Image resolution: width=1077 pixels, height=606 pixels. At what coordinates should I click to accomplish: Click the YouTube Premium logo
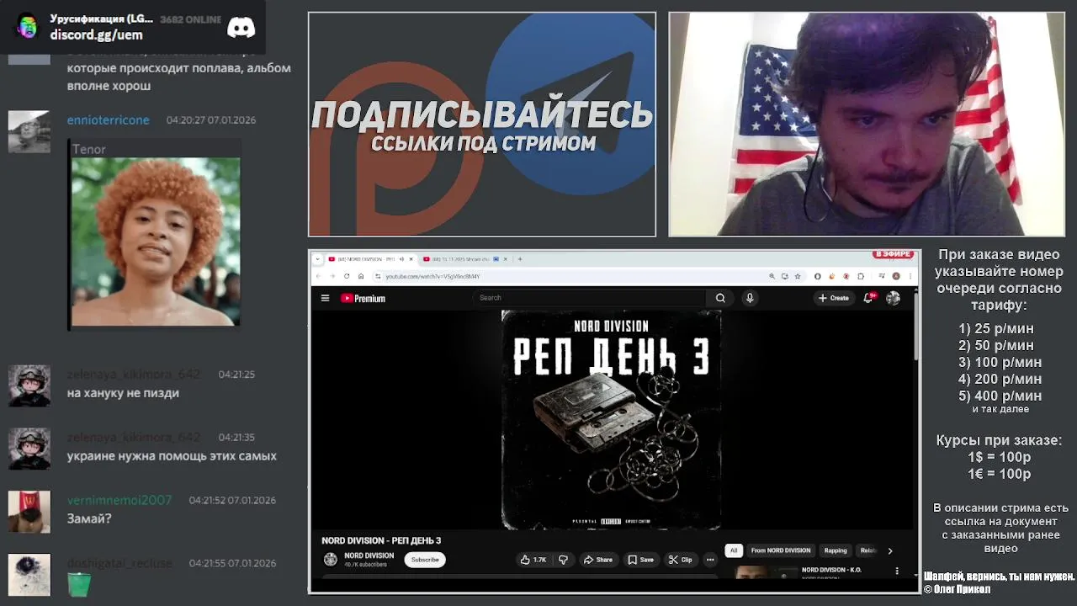coord(363,298)
